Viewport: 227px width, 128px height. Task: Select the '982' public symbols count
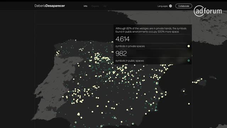pos(121,53)
